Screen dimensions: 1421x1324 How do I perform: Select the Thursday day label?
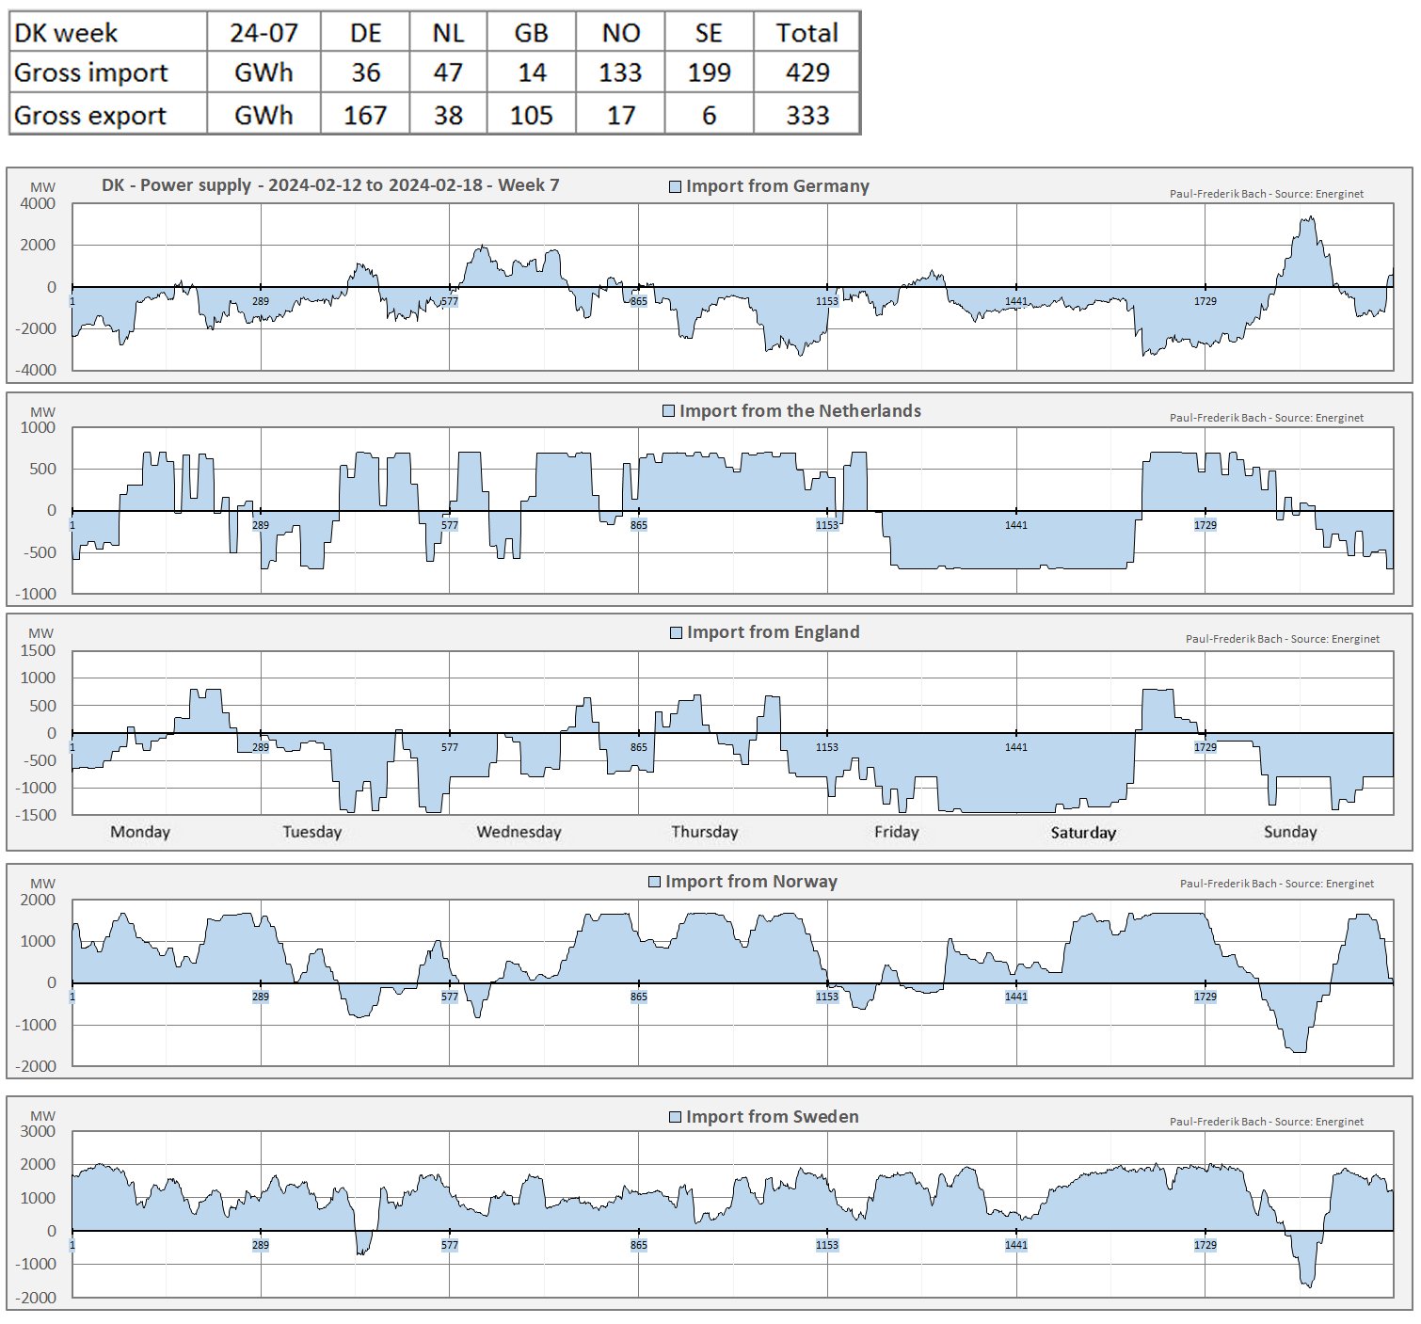[705, 832]
